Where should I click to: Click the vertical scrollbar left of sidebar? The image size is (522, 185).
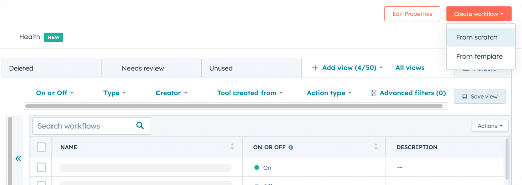pos(10,150)
